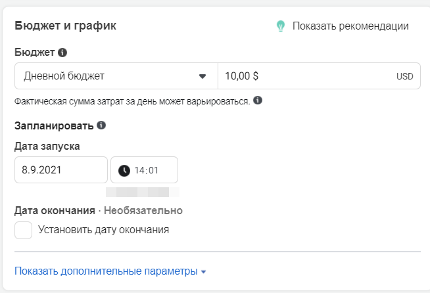The width and height of the screenshot is (430, 293).
Task: Toggle the end date checkbox
Action: pyautogui.click(x=24, y=231)
